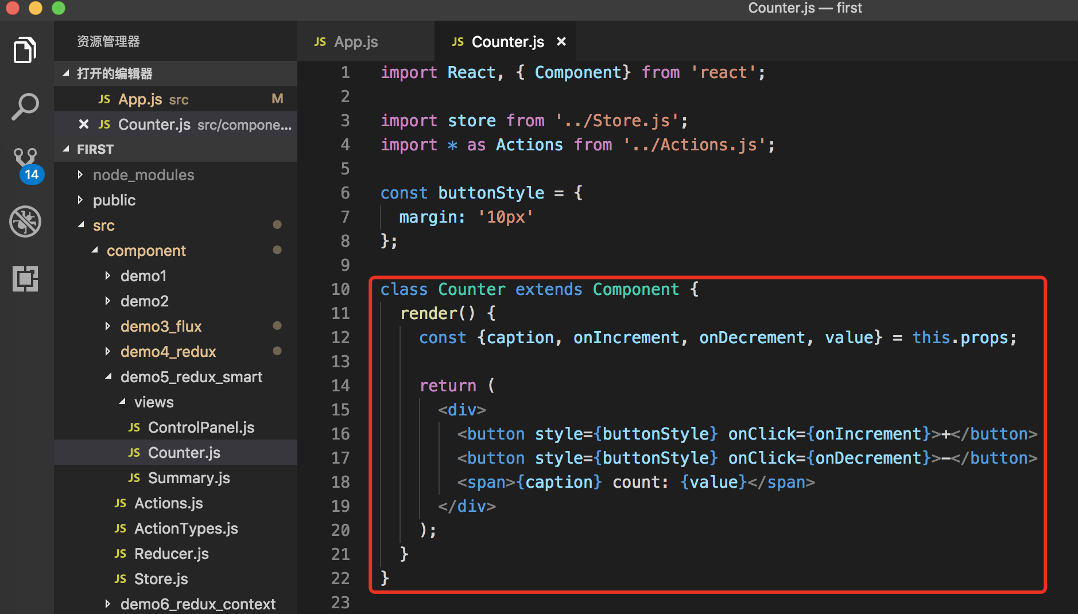Open the Search magnifier in activity bar

[25, 107]
